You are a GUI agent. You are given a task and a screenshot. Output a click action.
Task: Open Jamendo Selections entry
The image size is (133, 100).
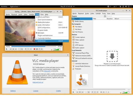[82, 63]
